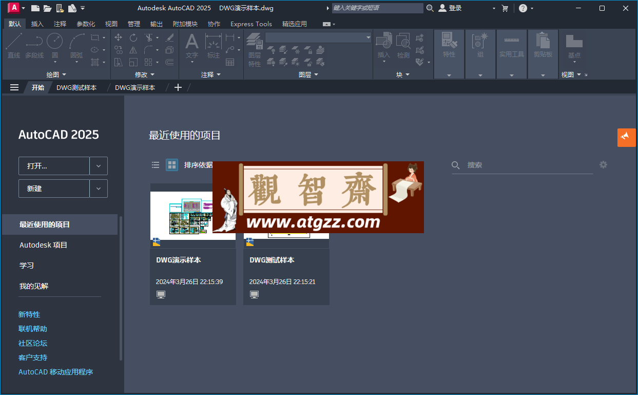Open the AutoCAD application menu logo
638x395 pixels.
pos(14,8)
